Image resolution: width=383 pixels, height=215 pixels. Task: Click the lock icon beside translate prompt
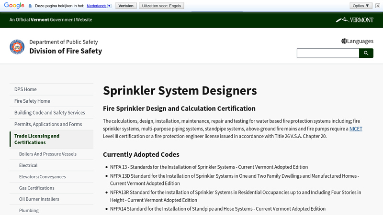click(30, 6)
